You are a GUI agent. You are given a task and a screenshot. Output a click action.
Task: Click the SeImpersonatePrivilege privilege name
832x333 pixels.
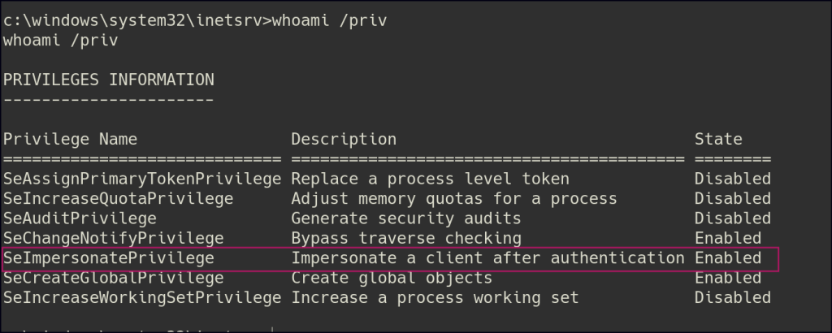(x=109, y=258)
